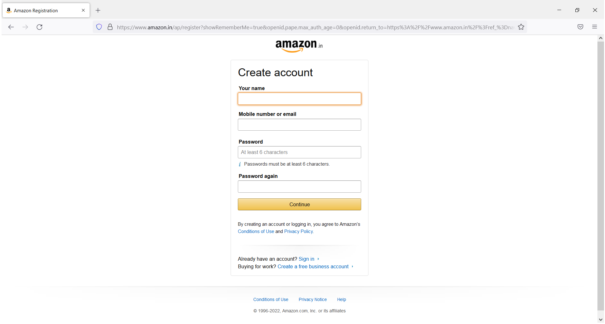Click the tracking protection shield icon

pos(99,27)
